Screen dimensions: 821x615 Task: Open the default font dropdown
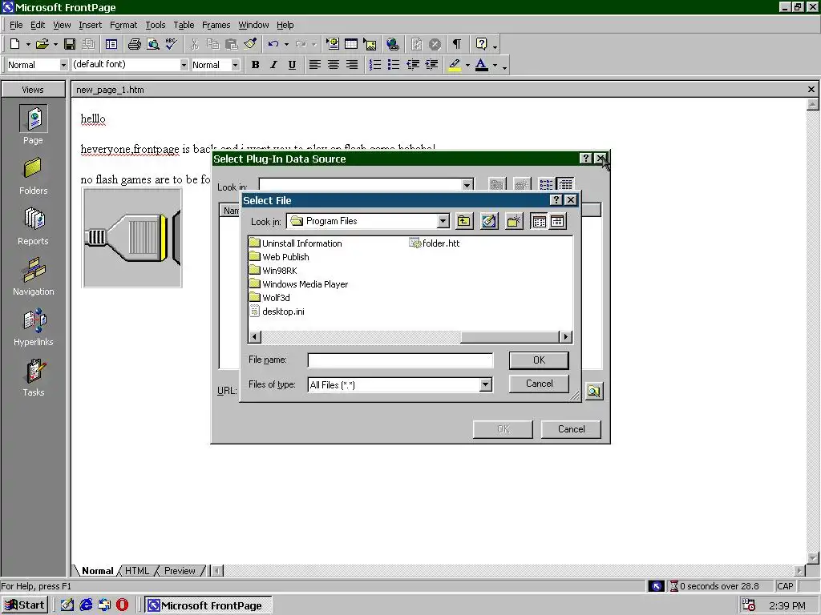[x=184, y=65]
